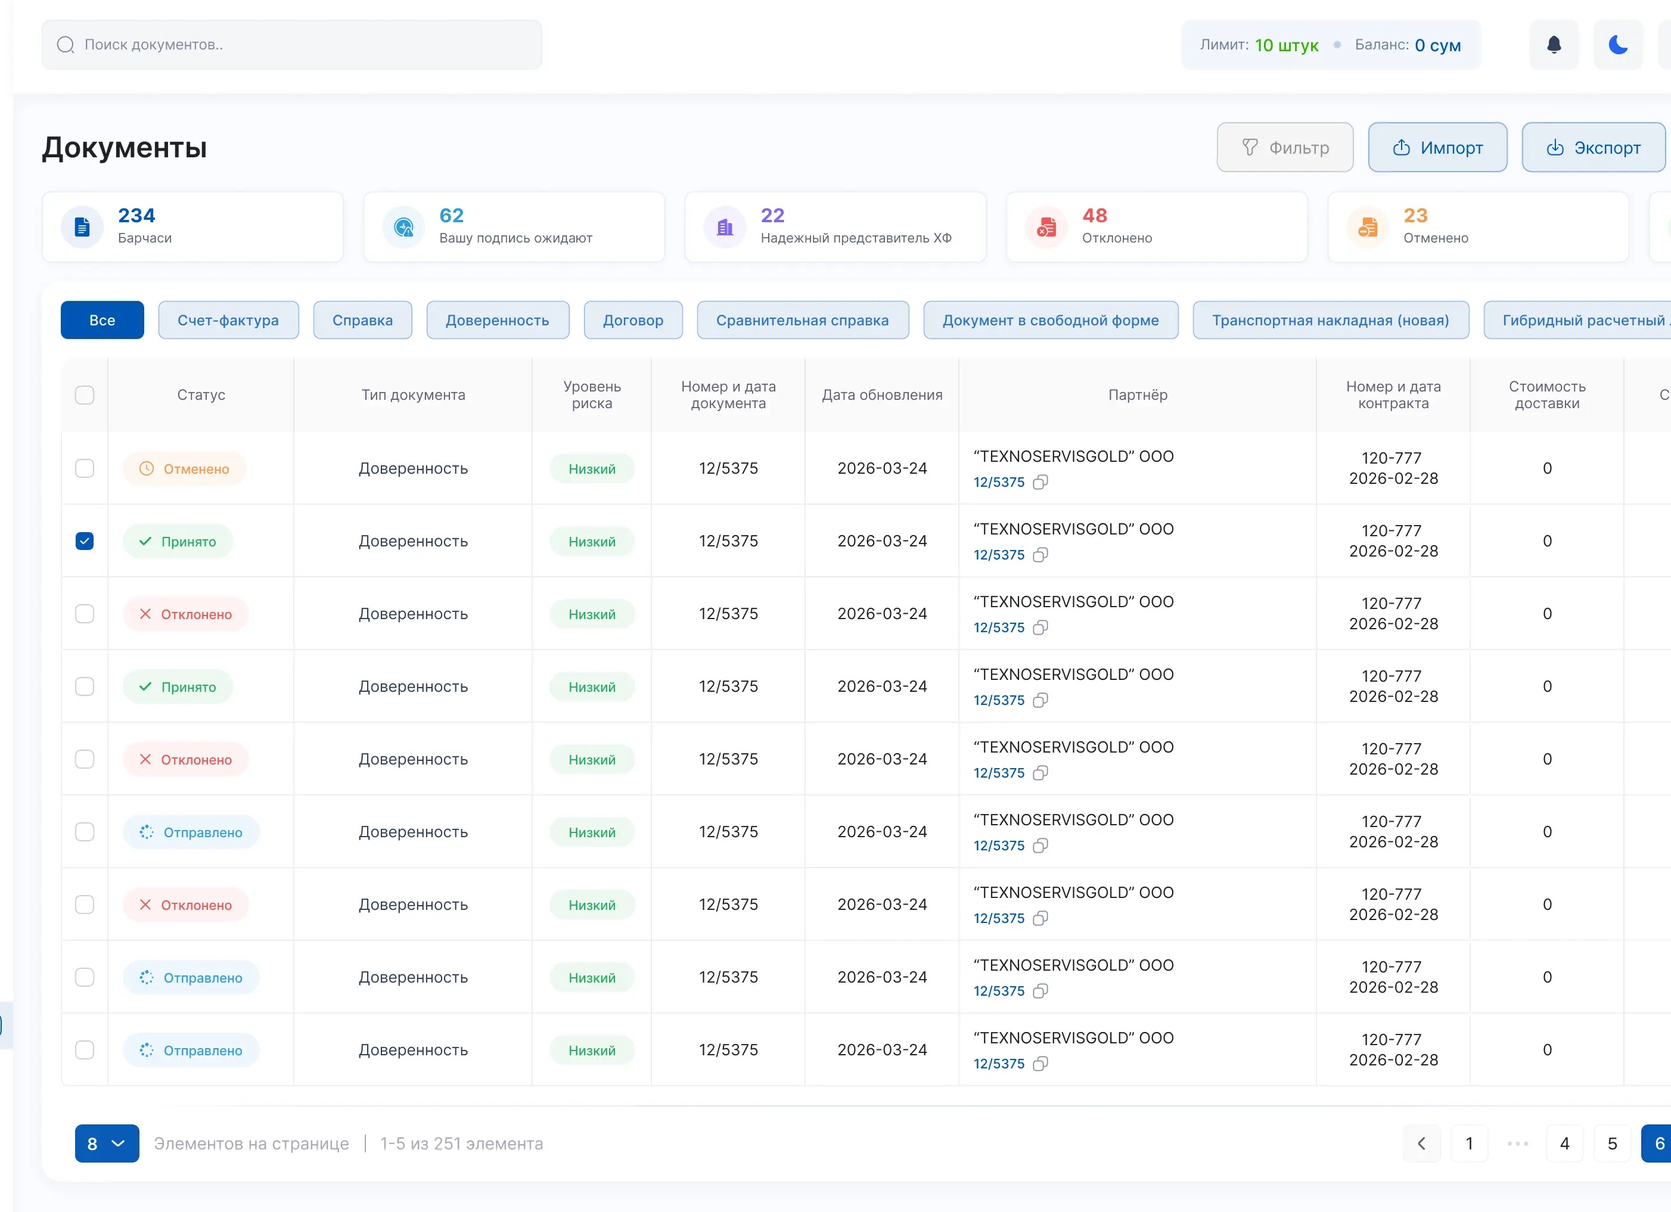Image resolution: width=1671 pixels, height=1212 pixels.
Task: Uncheck the selected Принято row checkbox
Action: point(85,542)
